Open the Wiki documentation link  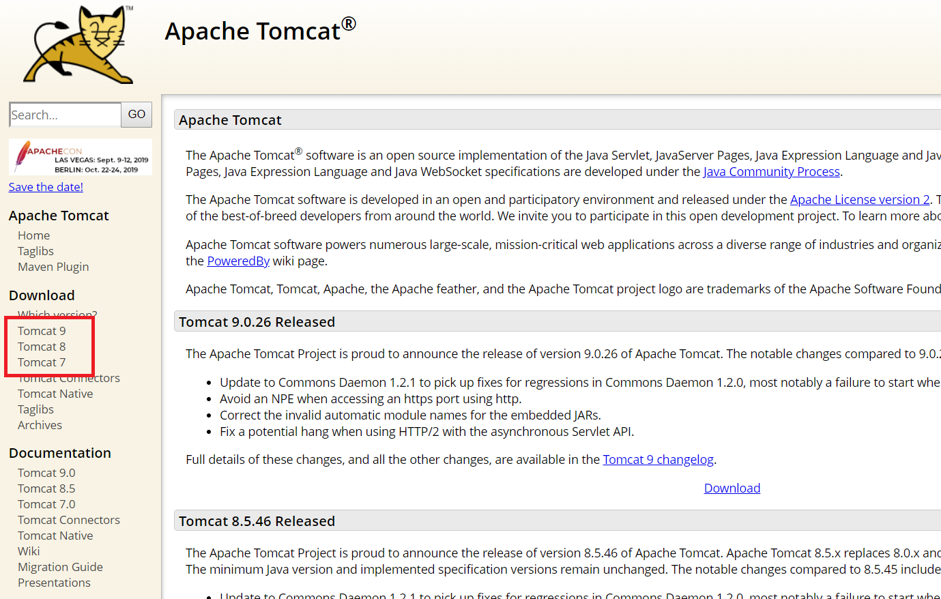(29, 551)
